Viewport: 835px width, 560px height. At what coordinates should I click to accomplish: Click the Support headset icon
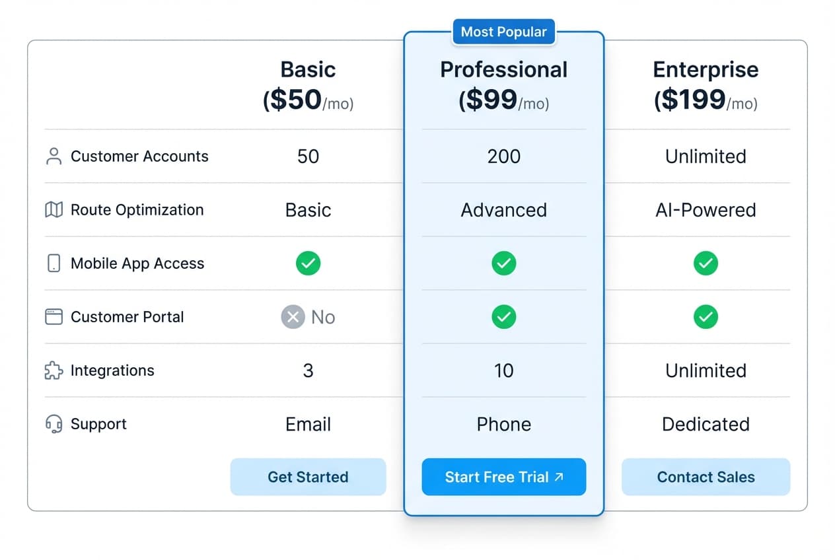tap(54, 424)
